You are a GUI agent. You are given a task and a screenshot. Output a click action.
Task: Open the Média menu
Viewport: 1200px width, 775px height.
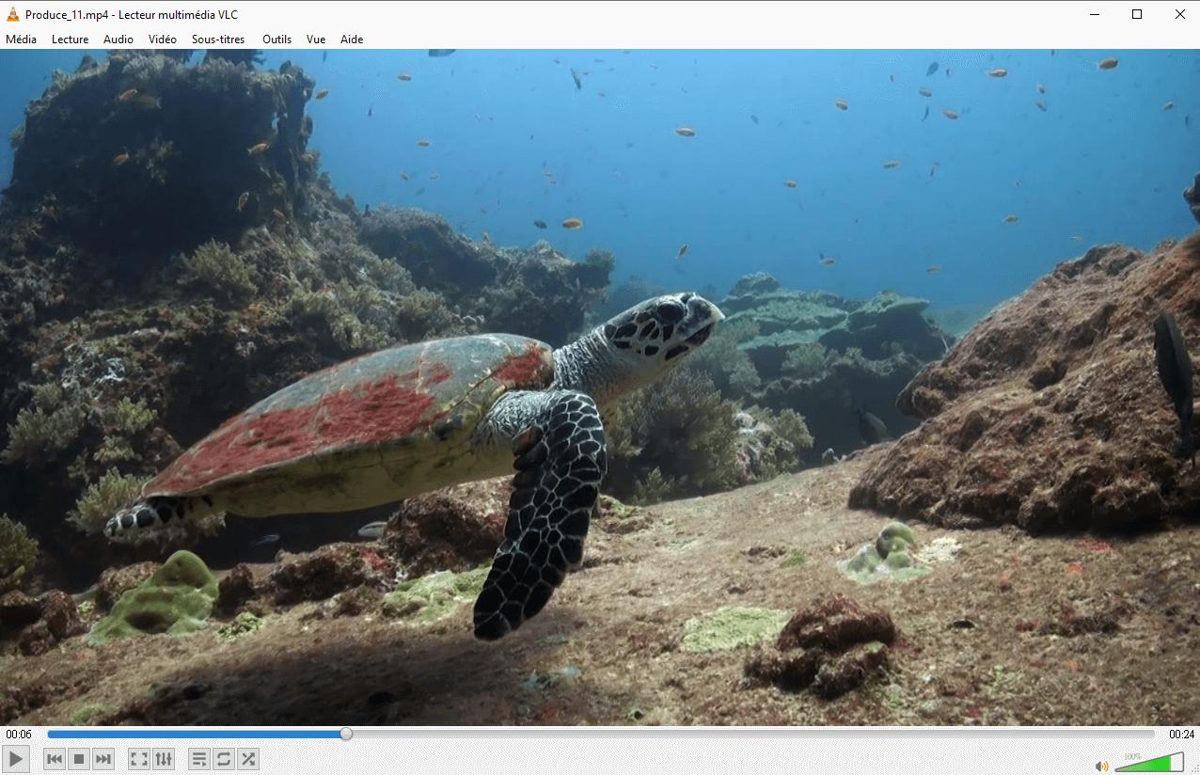[x=21, y=40]
